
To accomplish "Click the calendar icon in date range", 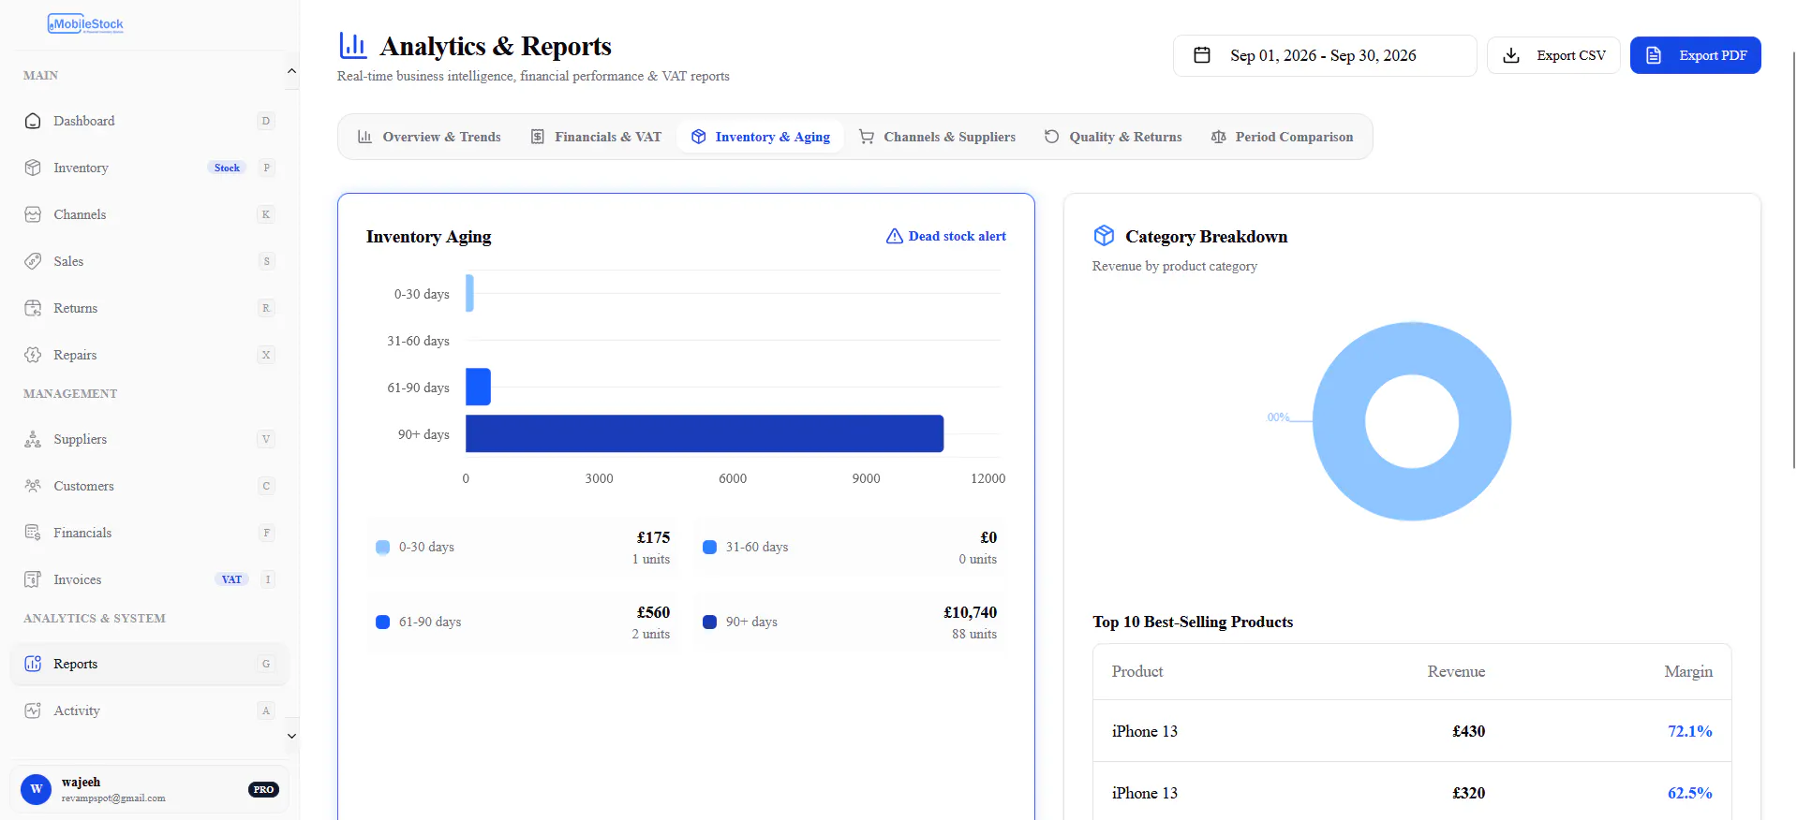I will coord(1202,55).
